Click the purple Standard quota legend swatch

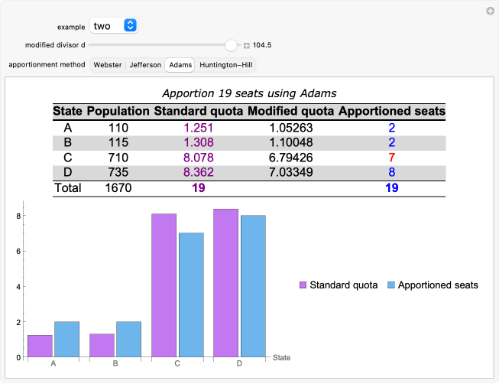(303, 285)
